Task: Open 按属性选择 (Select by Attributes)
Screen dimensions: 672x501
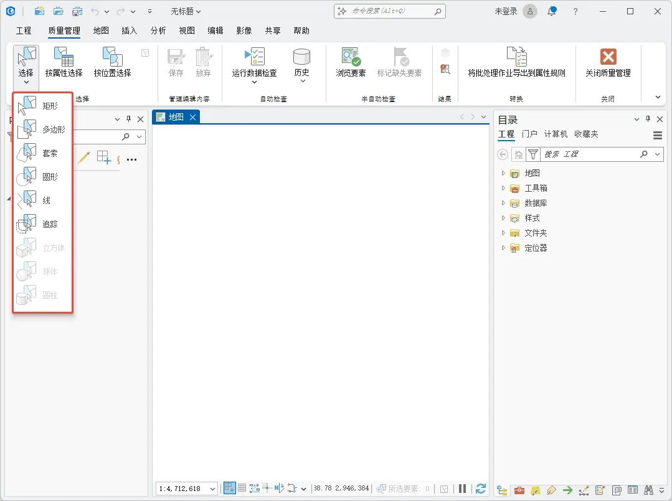Action: coord(64,62)
